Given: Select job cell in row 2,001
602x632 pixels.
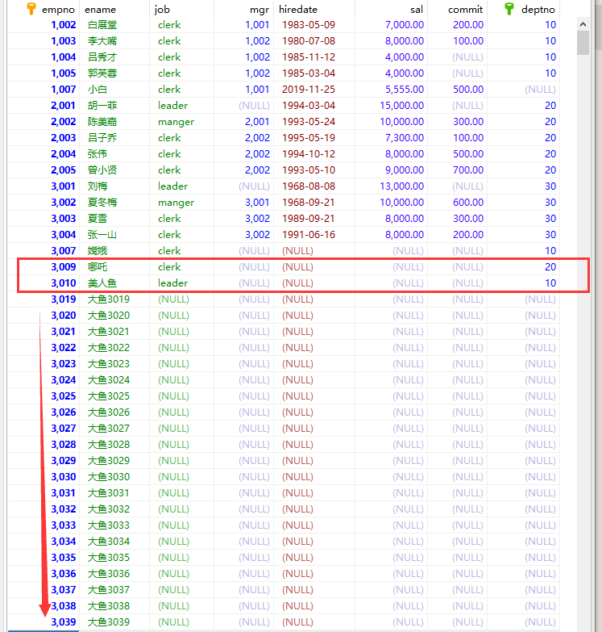Looking at the screenshot, I should coord(181,106).
